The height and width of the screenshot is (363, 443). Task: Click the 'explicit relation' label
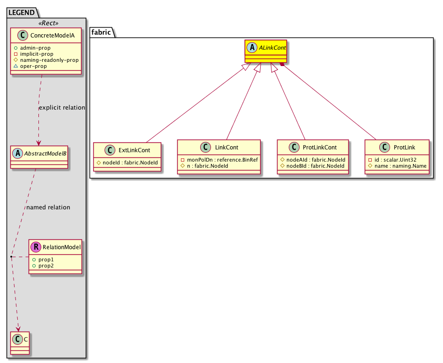[x=62, y=107]
